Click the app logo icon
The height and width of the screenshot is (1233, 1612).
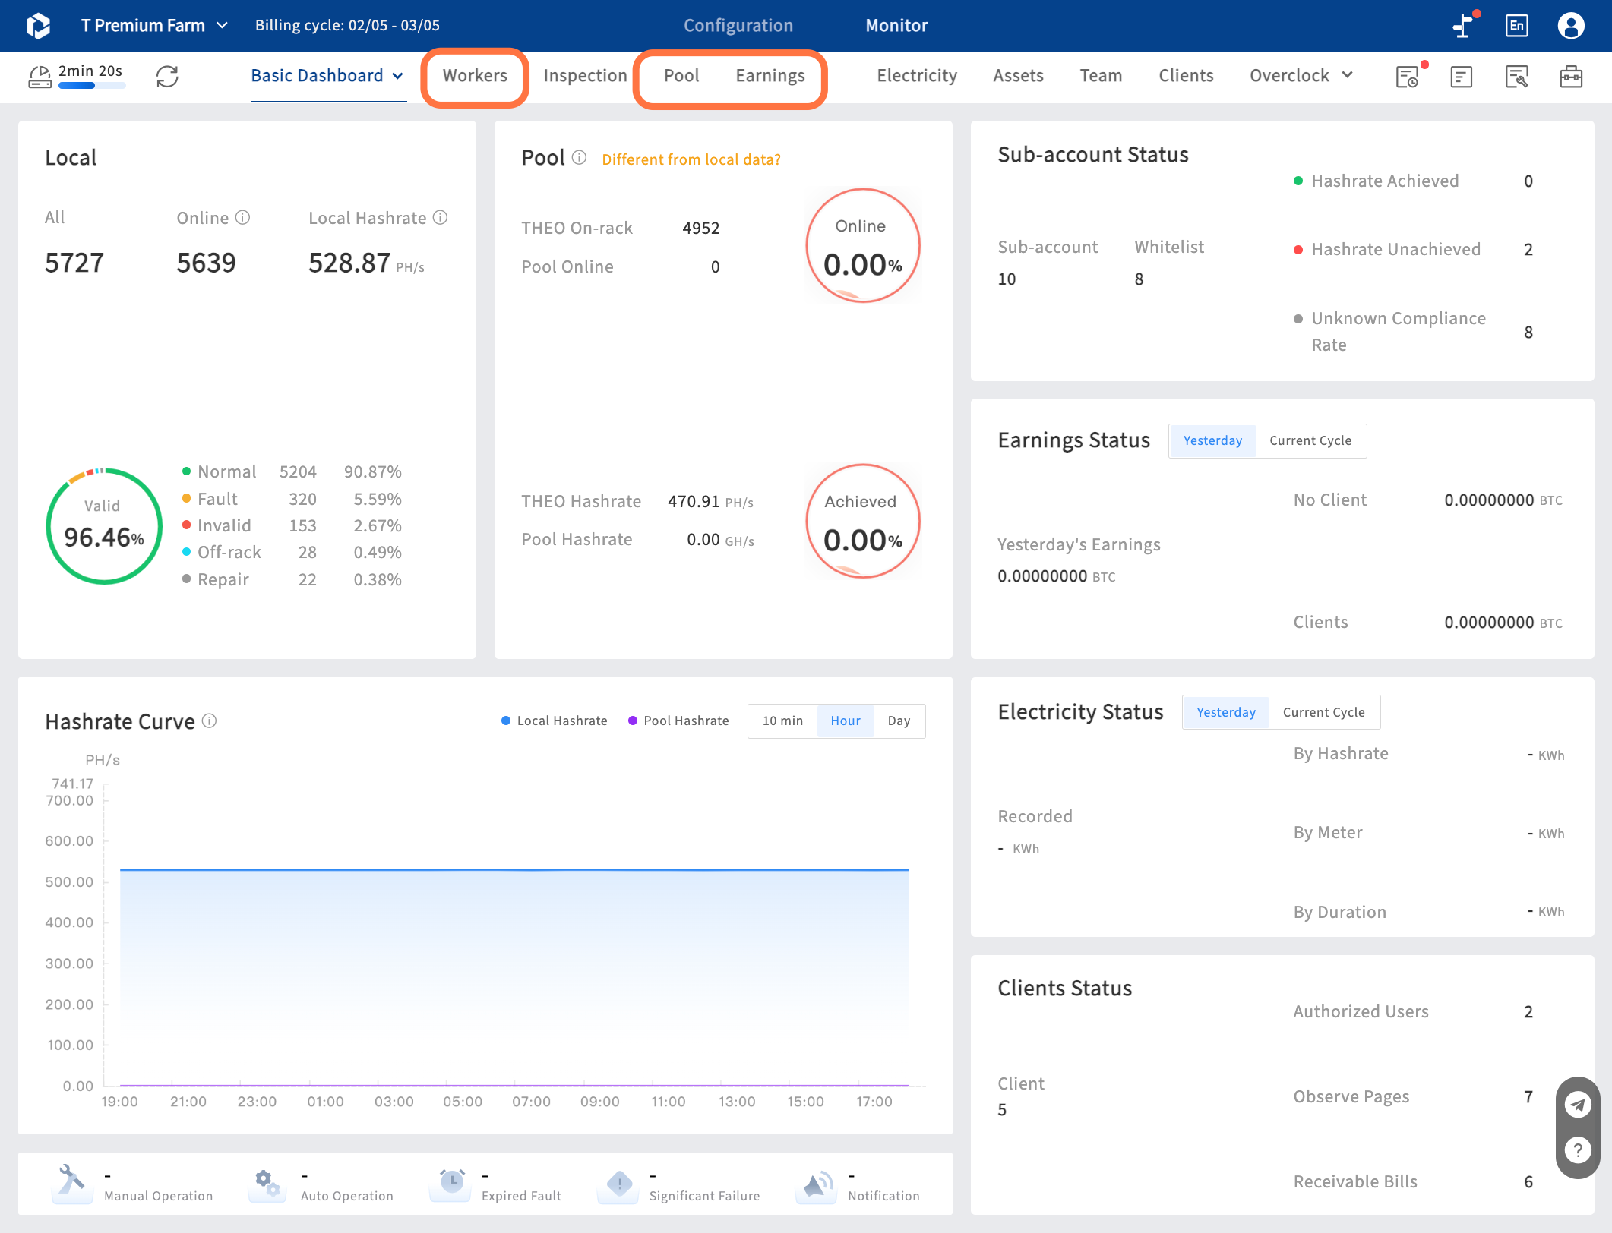point(38,26)
